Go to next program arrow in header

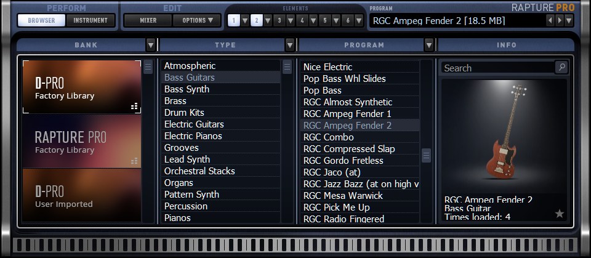pyautogui.click(x=560, y=20)
